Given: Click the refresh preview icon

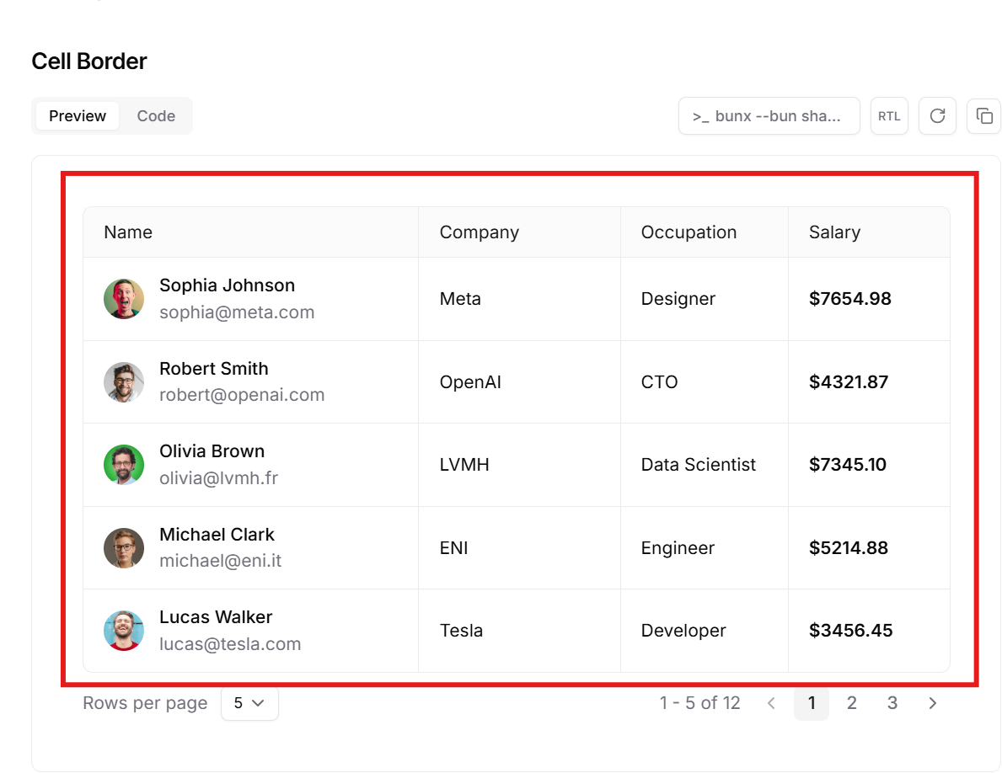Looking at the screenshot, I should click(x=937, y=116).
